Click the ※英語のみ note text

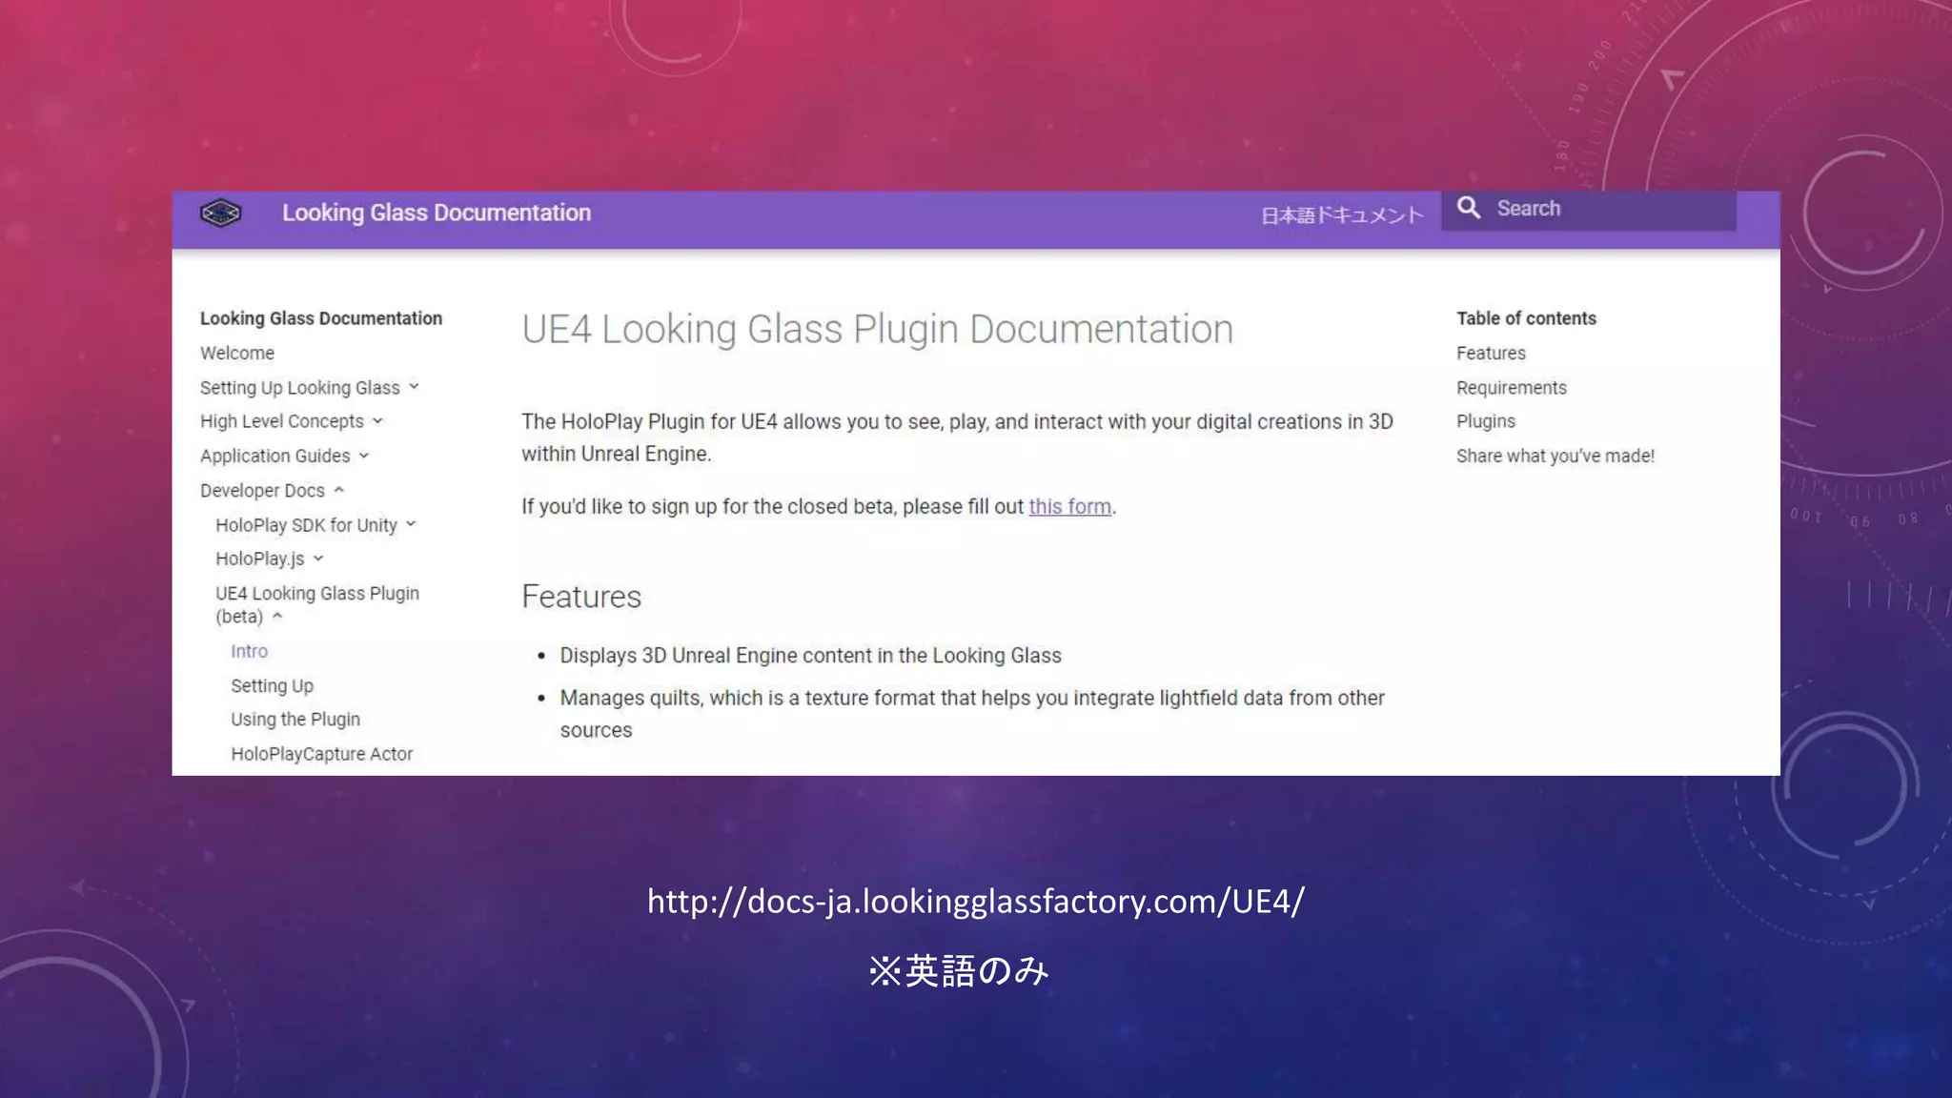click(959, 971)
